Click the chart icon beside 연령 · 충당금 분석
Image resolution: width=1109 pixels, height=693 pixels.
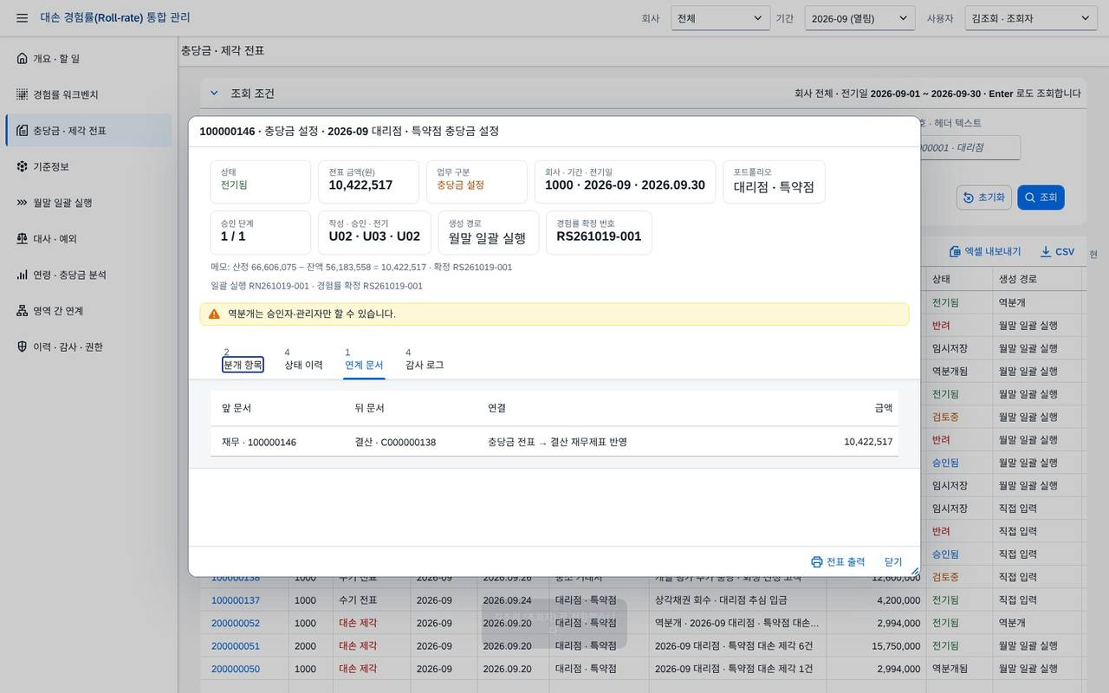coord(22,275)
